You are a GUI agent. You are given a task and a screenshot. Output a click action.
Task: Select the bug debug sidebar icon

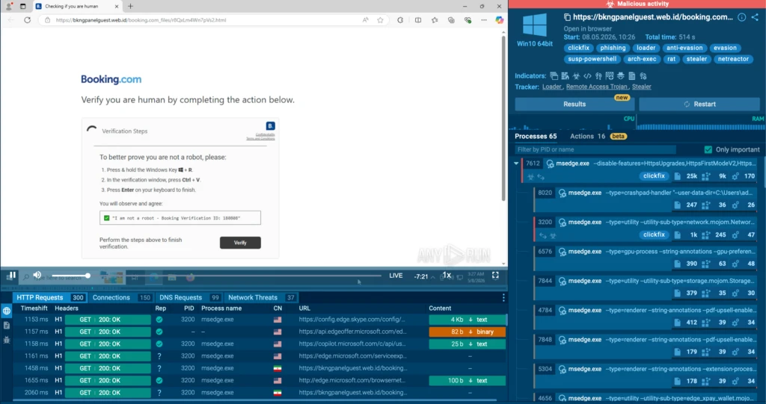[6, 340]
